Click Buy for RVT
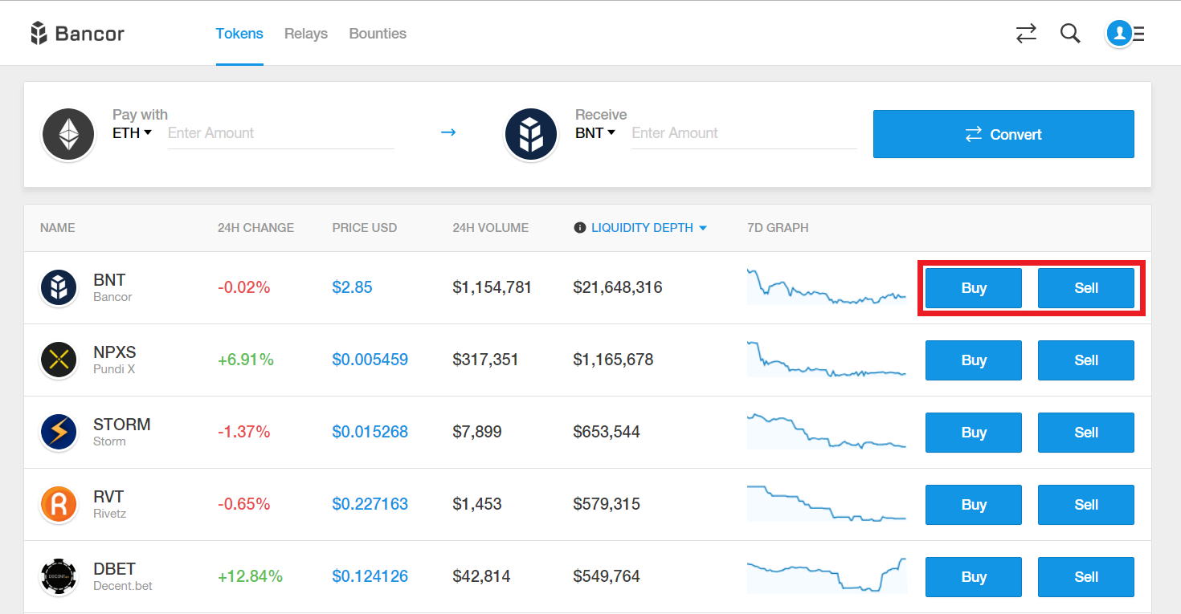The height and width of the screenshot is (614, 1181). [974, 505]
